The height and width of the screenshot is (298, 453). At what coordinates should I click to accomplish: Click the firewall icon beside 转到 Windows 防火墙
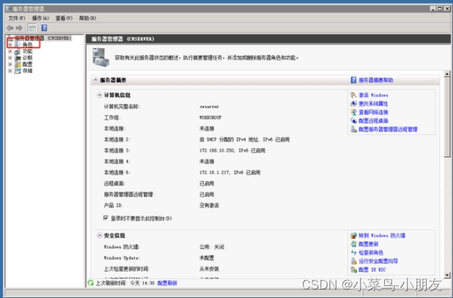pos(354,236)
